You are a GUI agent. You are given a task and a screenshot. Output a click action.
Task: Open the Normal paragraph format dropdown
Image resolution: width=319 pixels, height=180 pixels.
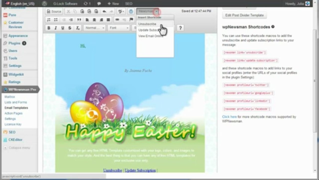point(95,28)
